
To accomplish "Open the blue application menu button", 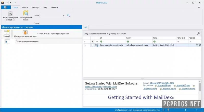I will pos(6,7).
